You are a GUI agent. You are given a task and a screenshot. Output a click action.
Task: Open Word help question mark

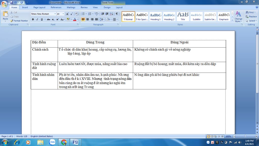(257, 7)
